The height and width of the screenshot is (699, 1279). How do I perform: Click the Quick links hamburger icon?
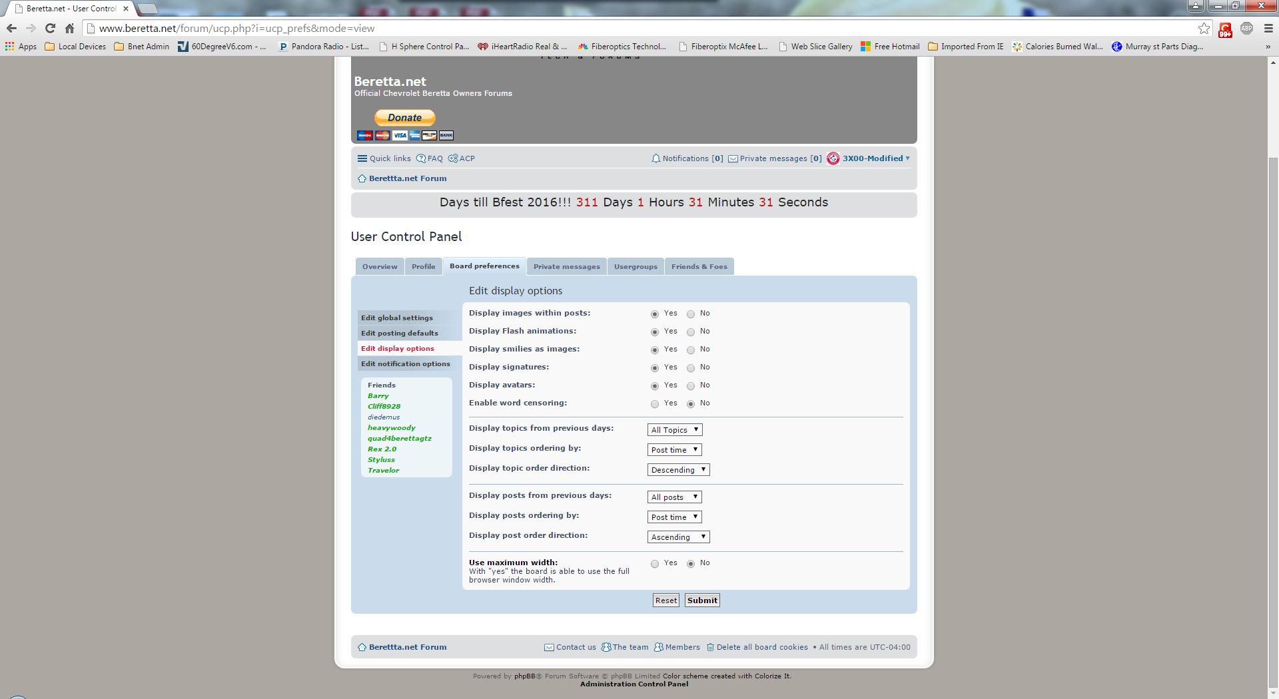tap(362, 158)
